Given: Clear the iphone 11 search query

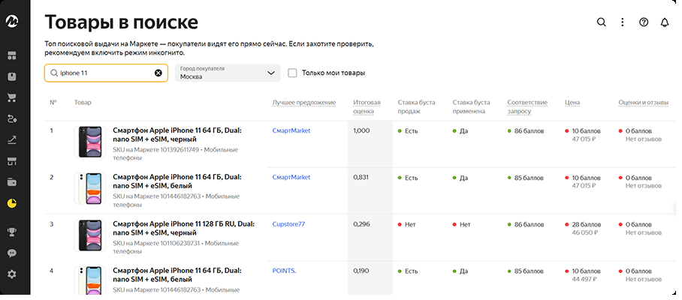Looking at the screenshot, I should 158,73.
